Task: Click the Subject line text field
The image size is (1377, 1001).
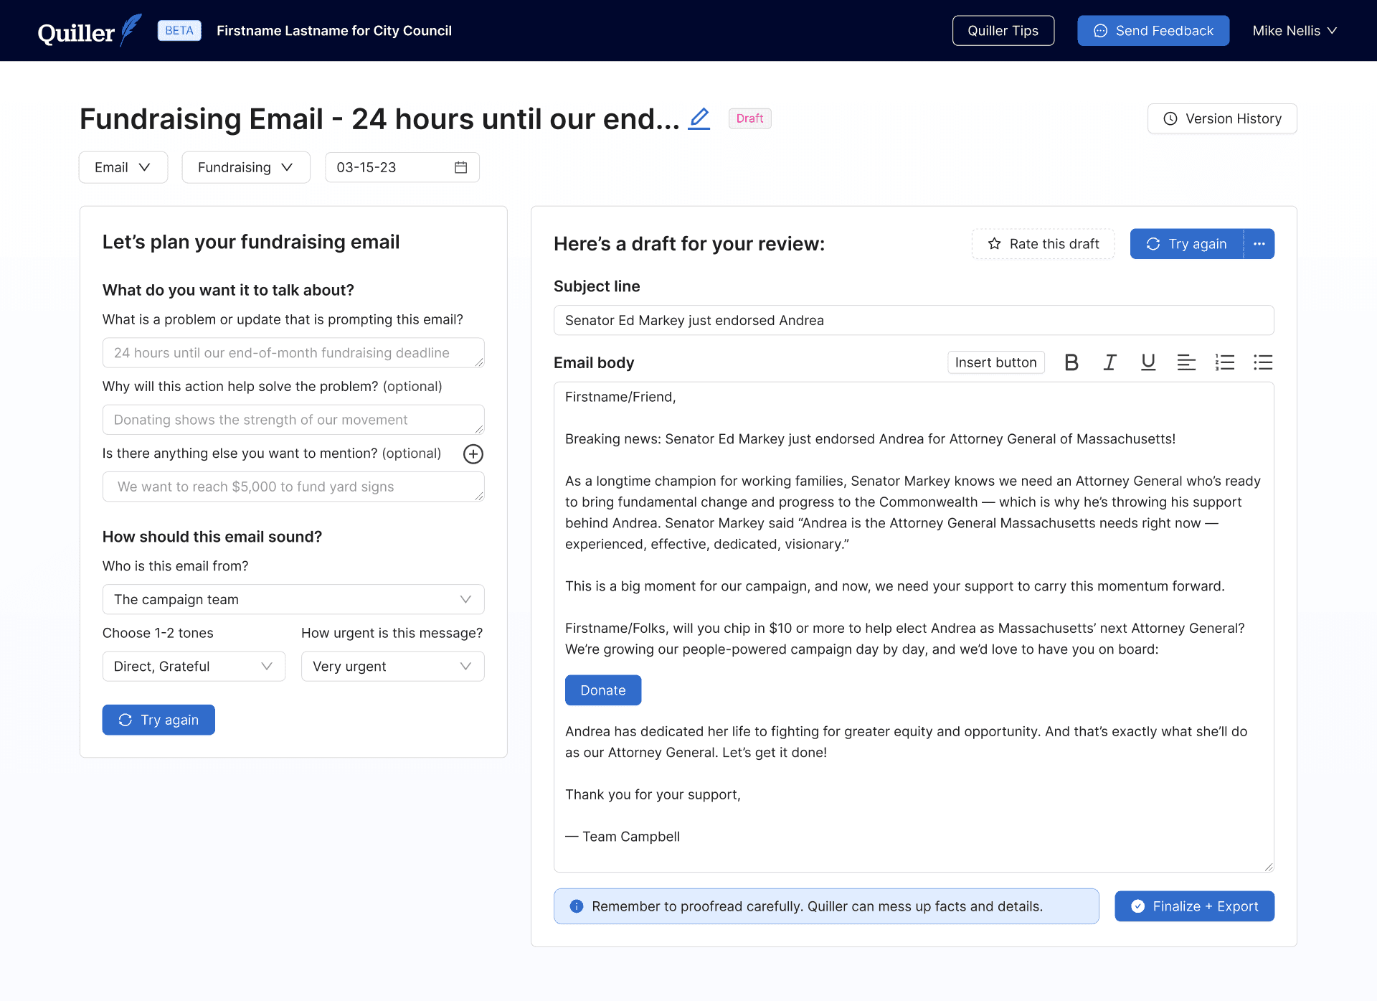Action: click(x=913, y=320)
